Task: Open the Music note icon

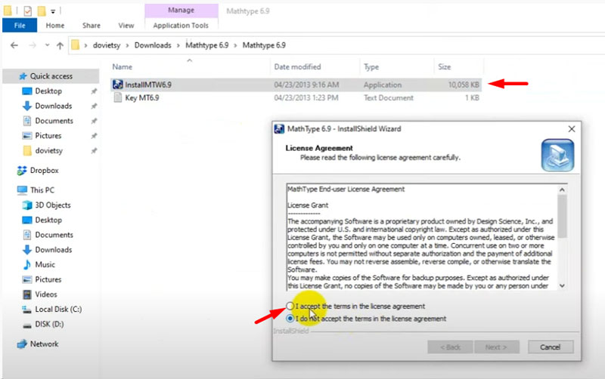Action: [x=27, y=264]
